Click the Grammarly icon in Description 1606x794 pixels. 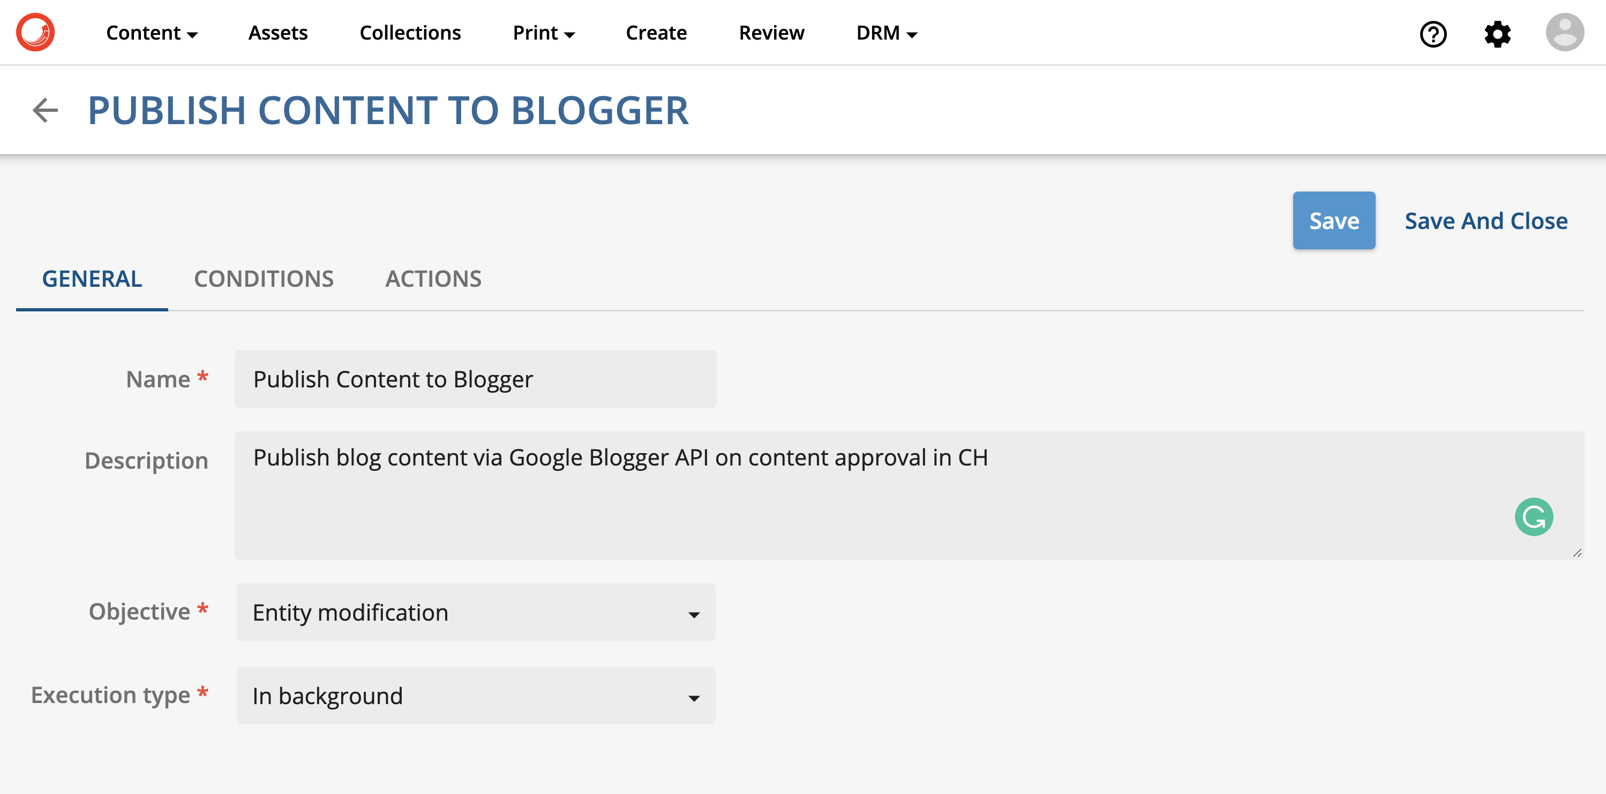[x=1534, y=517]
